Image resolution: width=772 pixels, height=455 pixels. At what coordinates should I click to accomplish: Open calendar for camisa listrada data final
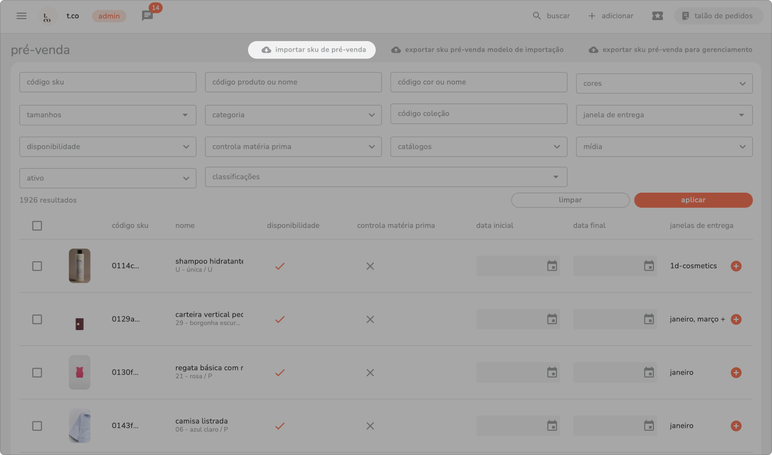[649, 426]
